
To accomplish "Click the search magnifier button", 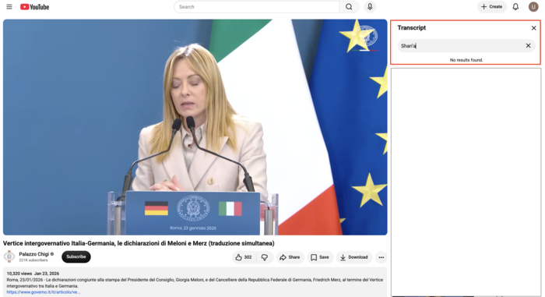I will tap(349, 6).
